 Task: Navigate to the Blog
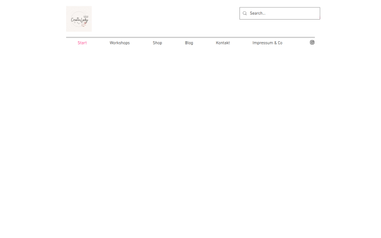[189, 43]
